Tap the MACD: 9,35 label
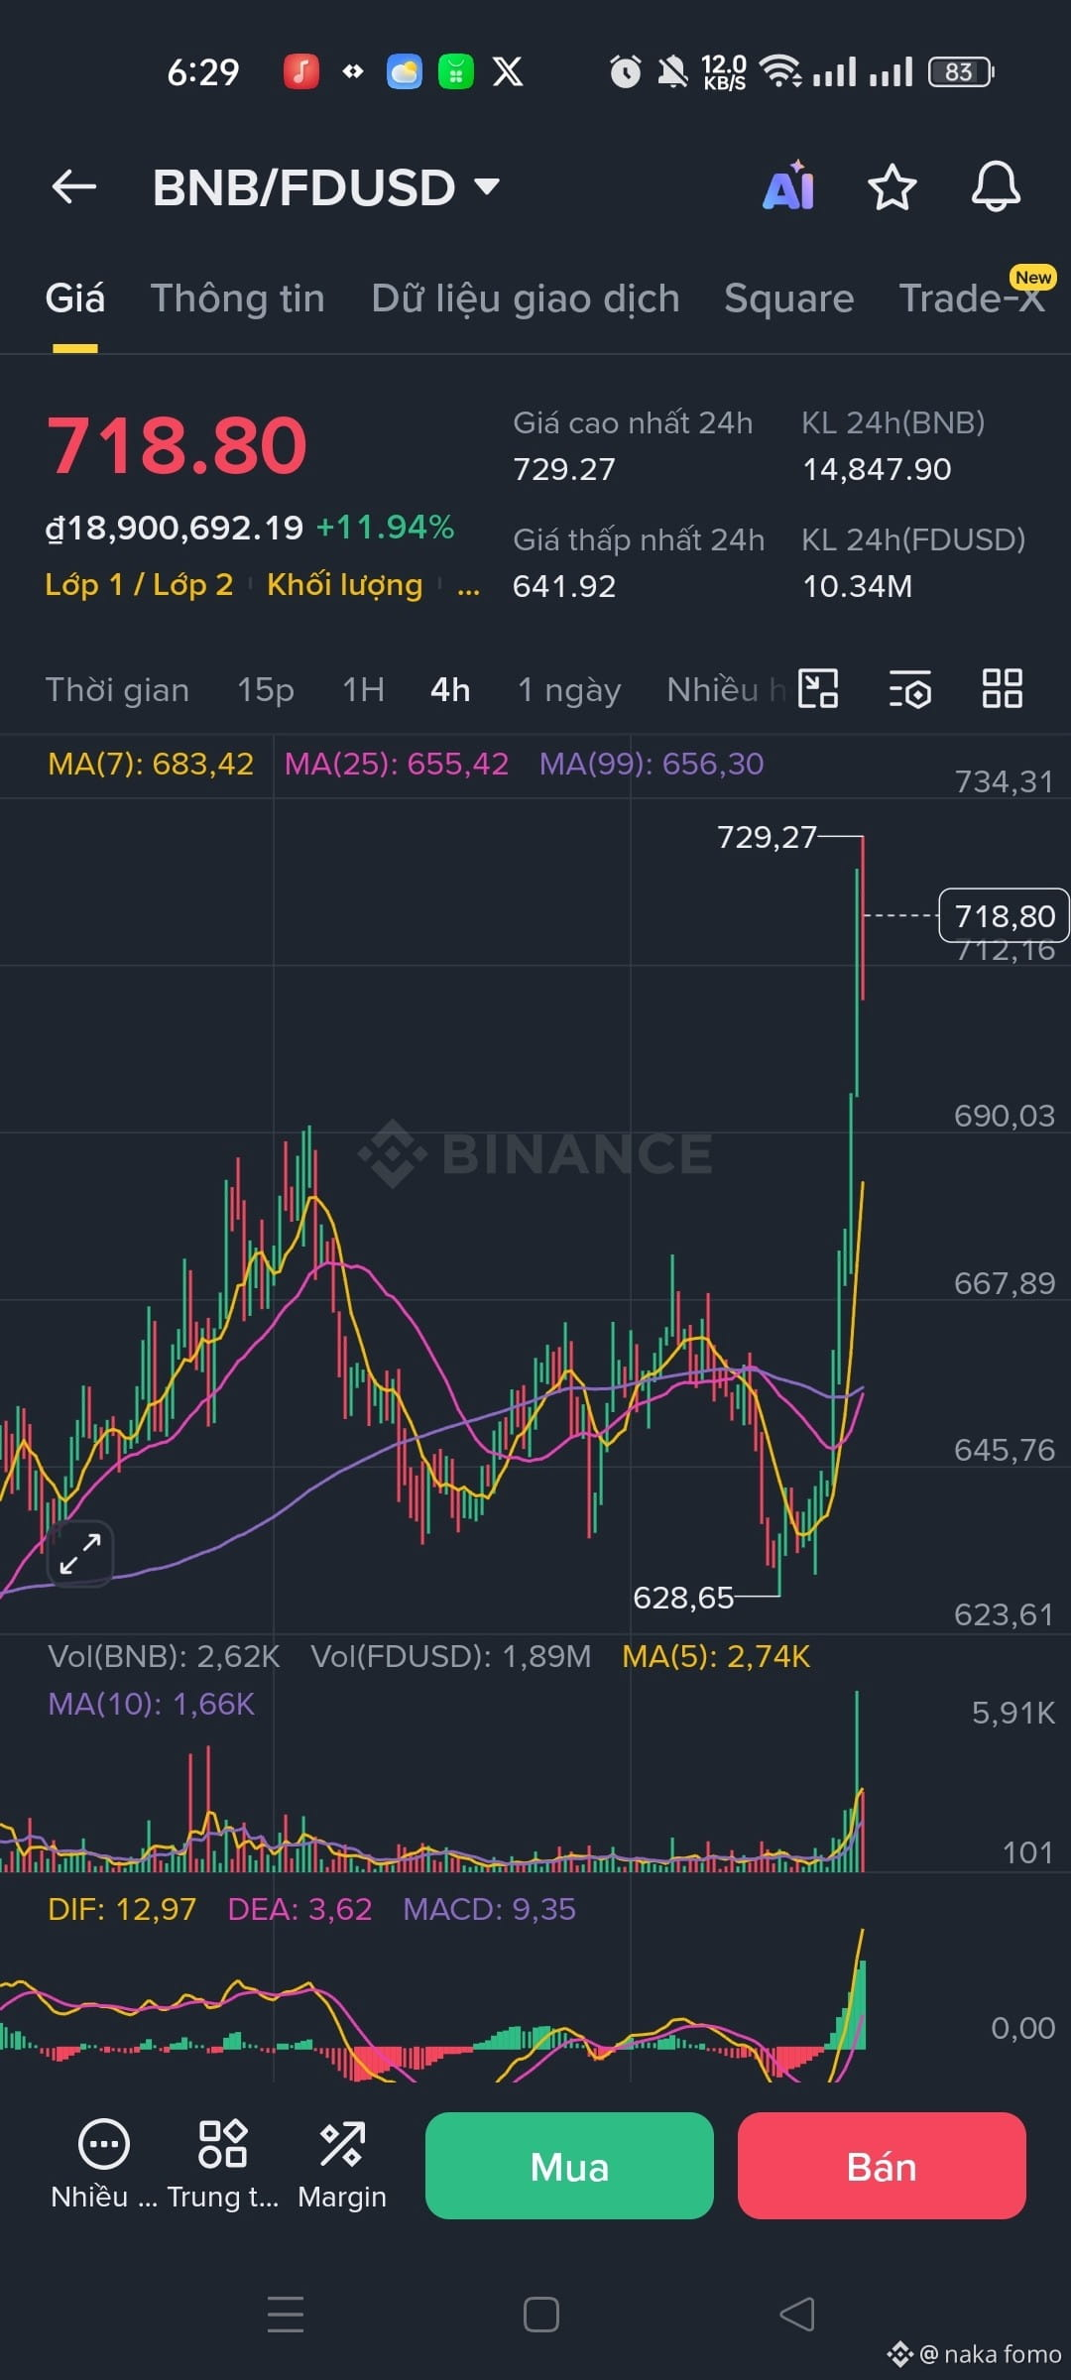This screenshot has width=1071, height=2380. tap(489, 1909)
